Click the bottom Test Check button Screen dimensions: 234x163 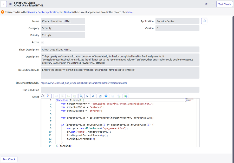(9, 159)
